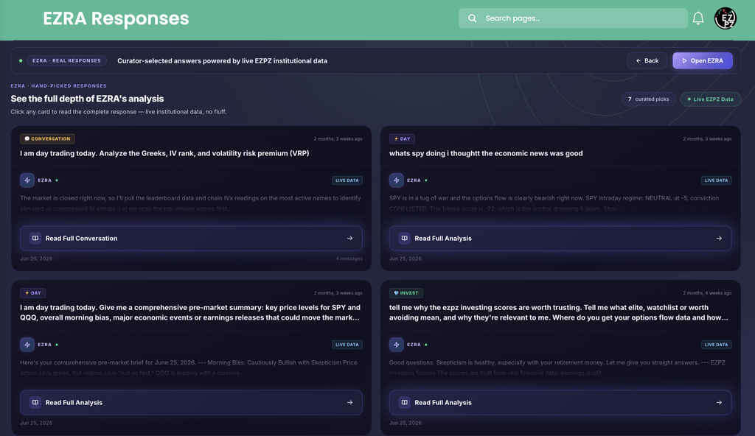The height and width of the screenshot is (436, 755).
Task: Click book icon on Read Full Conversation
Action: [35, 238]
